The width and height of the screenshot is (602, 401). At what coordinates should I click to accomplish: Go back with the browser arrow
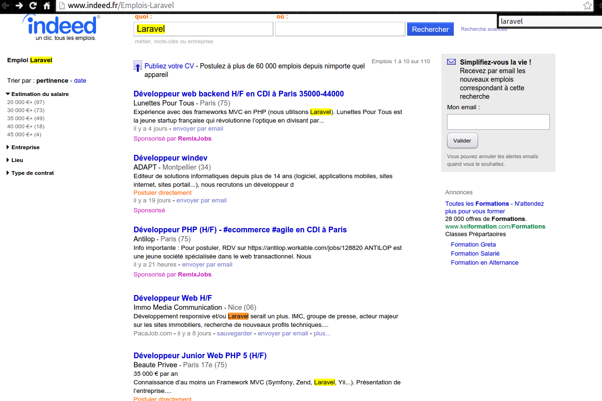[6, 6]
